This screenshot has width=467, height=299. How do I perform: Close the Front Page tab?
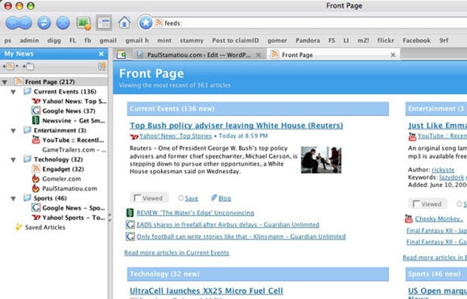[393, 55]
